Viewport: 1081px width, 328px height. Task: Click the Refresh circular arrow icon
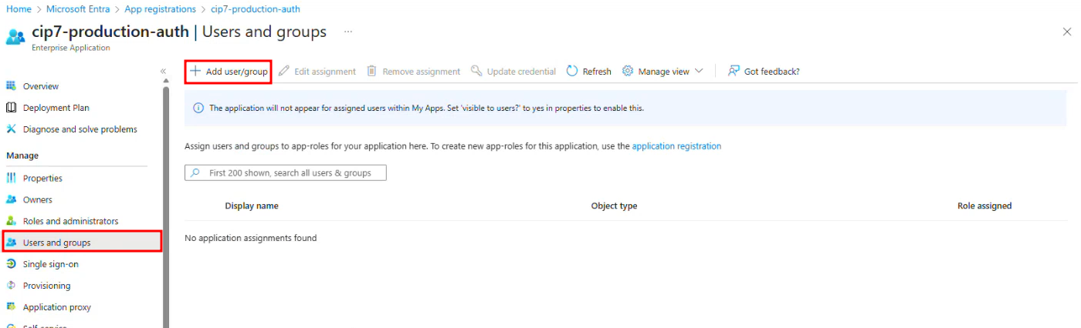(x=572, y=71)
